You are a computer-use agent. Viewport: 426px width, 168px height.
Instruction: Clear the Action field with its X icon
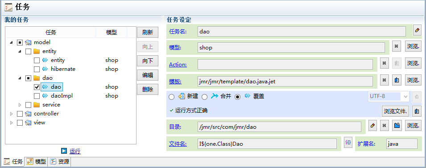384,63
